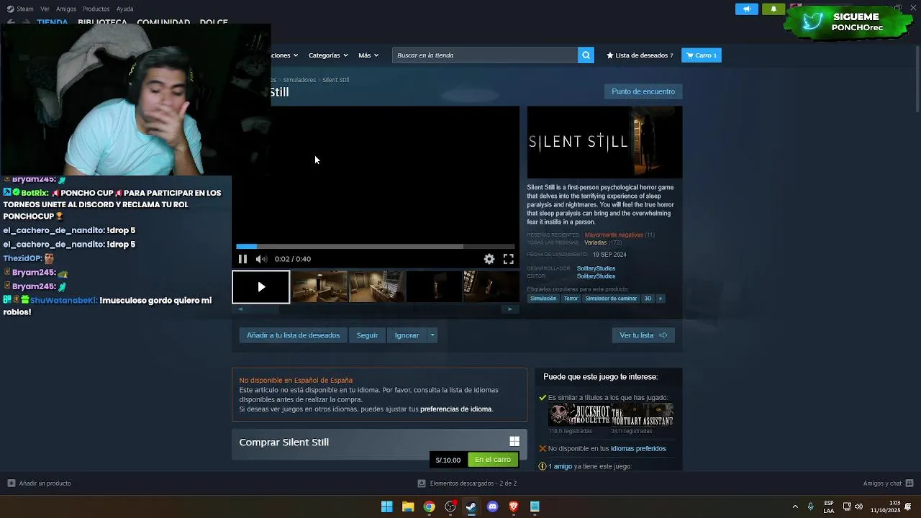
Task: Click Simuladores breadcrumb
Action: [x=299, y=80]
